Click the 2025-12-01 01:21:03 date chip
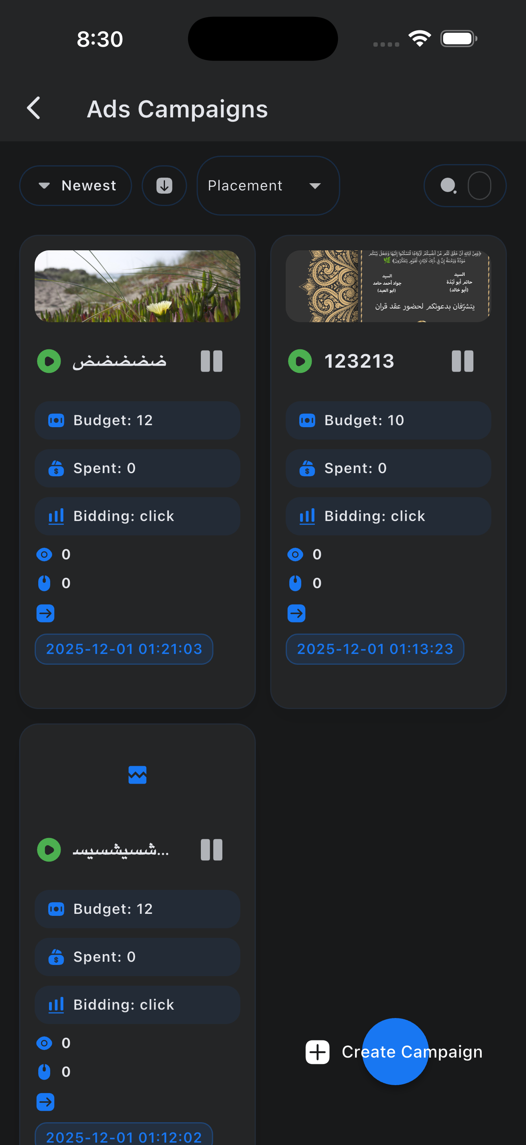This screenshot has width=526, height=1145. tap(124, 649)
